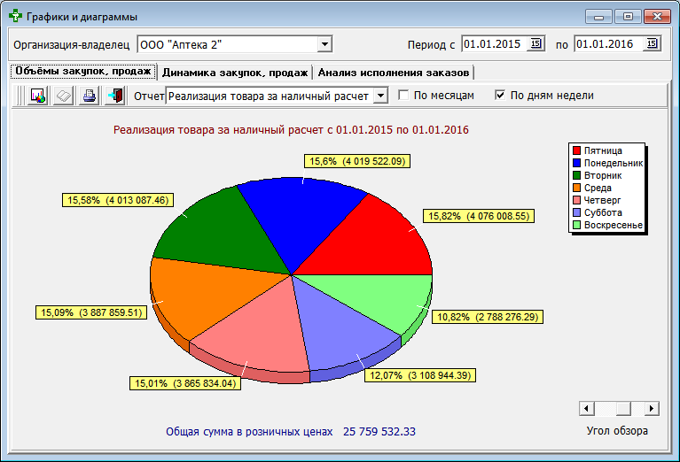Image resolution: width=680 pixels, height=462 pixels.
Task: Open calendar picker for period end date
Action: point(652,43)
